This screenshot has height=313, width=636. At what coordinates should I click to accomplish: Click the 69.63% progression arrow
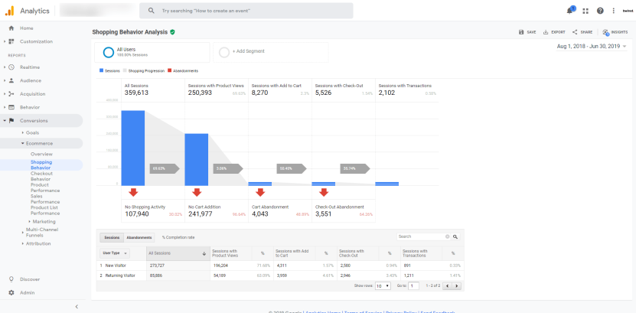click(165, 168)
